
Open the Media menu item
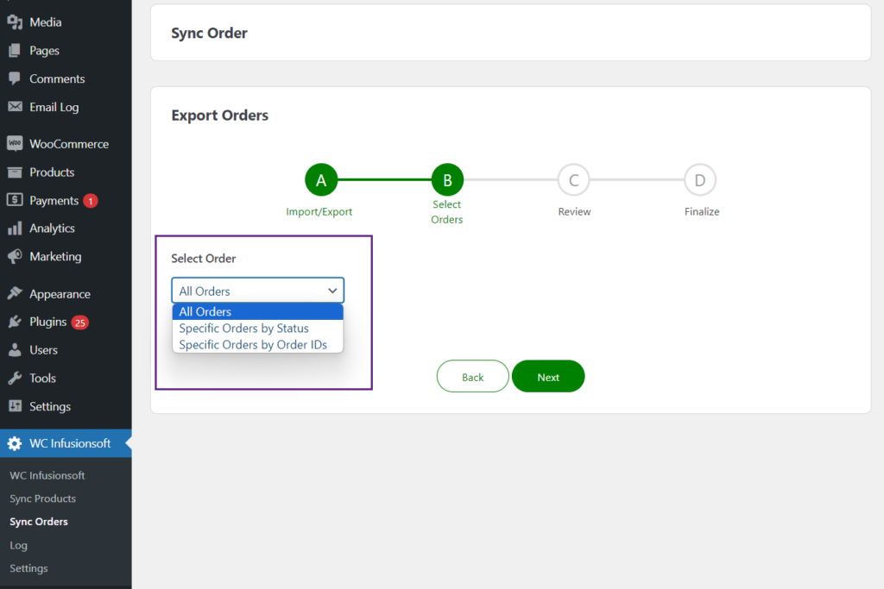coord(46,22)
